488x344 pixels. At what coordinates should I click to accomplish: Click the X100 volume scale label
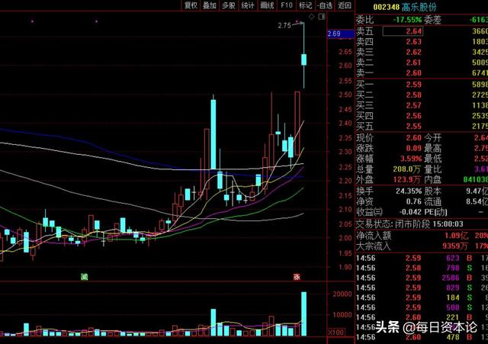coord(335,332)
